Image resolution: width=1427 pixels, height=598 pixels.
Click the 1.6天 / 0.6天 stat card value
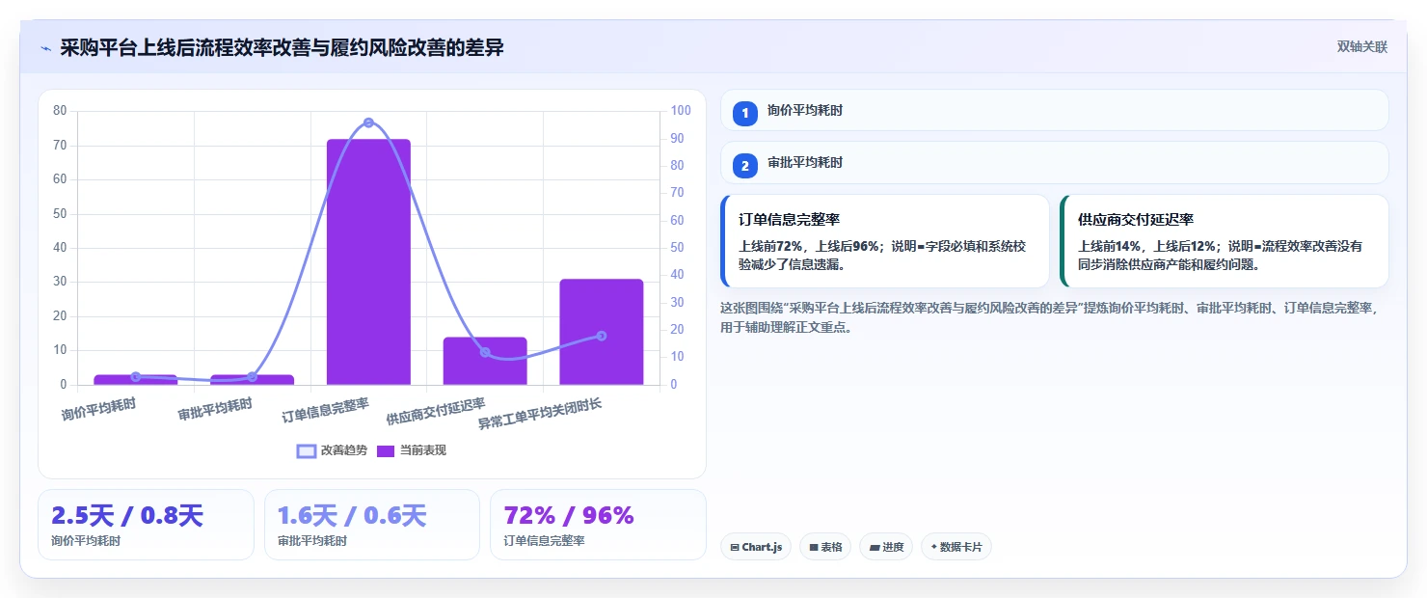coord(352,516)
